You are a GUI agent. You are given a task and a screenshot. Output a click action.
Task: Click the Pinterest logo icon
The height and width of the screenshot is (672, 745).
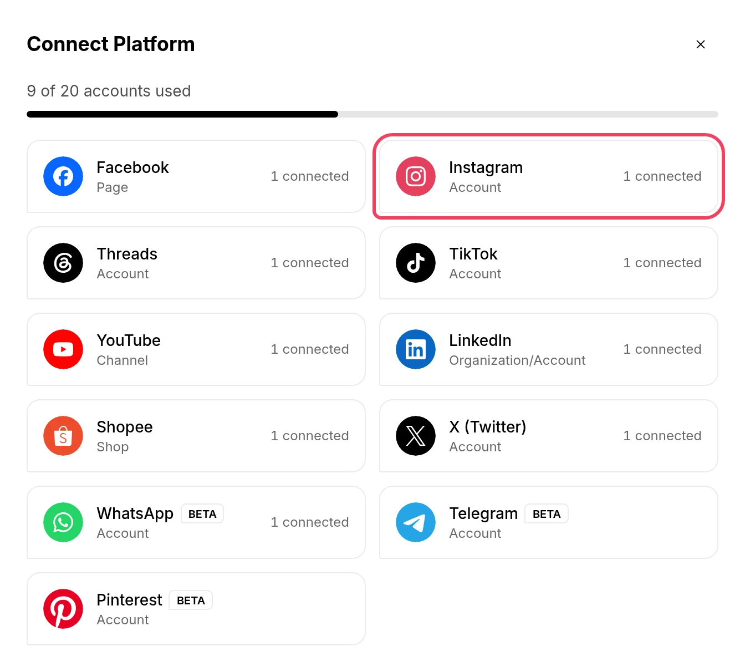coord(63,609)
